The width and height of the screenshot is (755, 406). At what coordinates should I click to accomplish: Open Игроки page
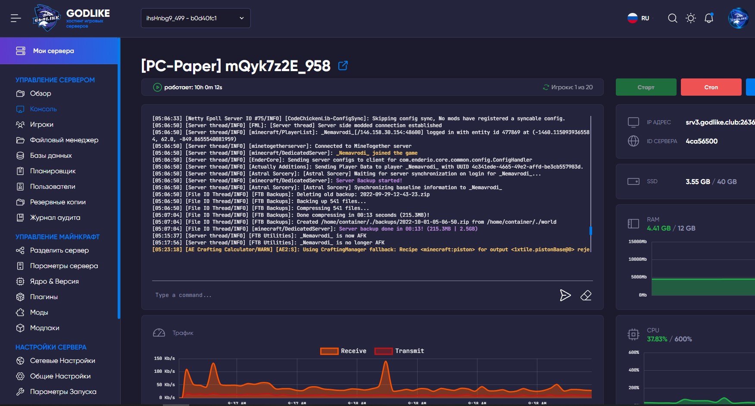click(x=42, y=125)
